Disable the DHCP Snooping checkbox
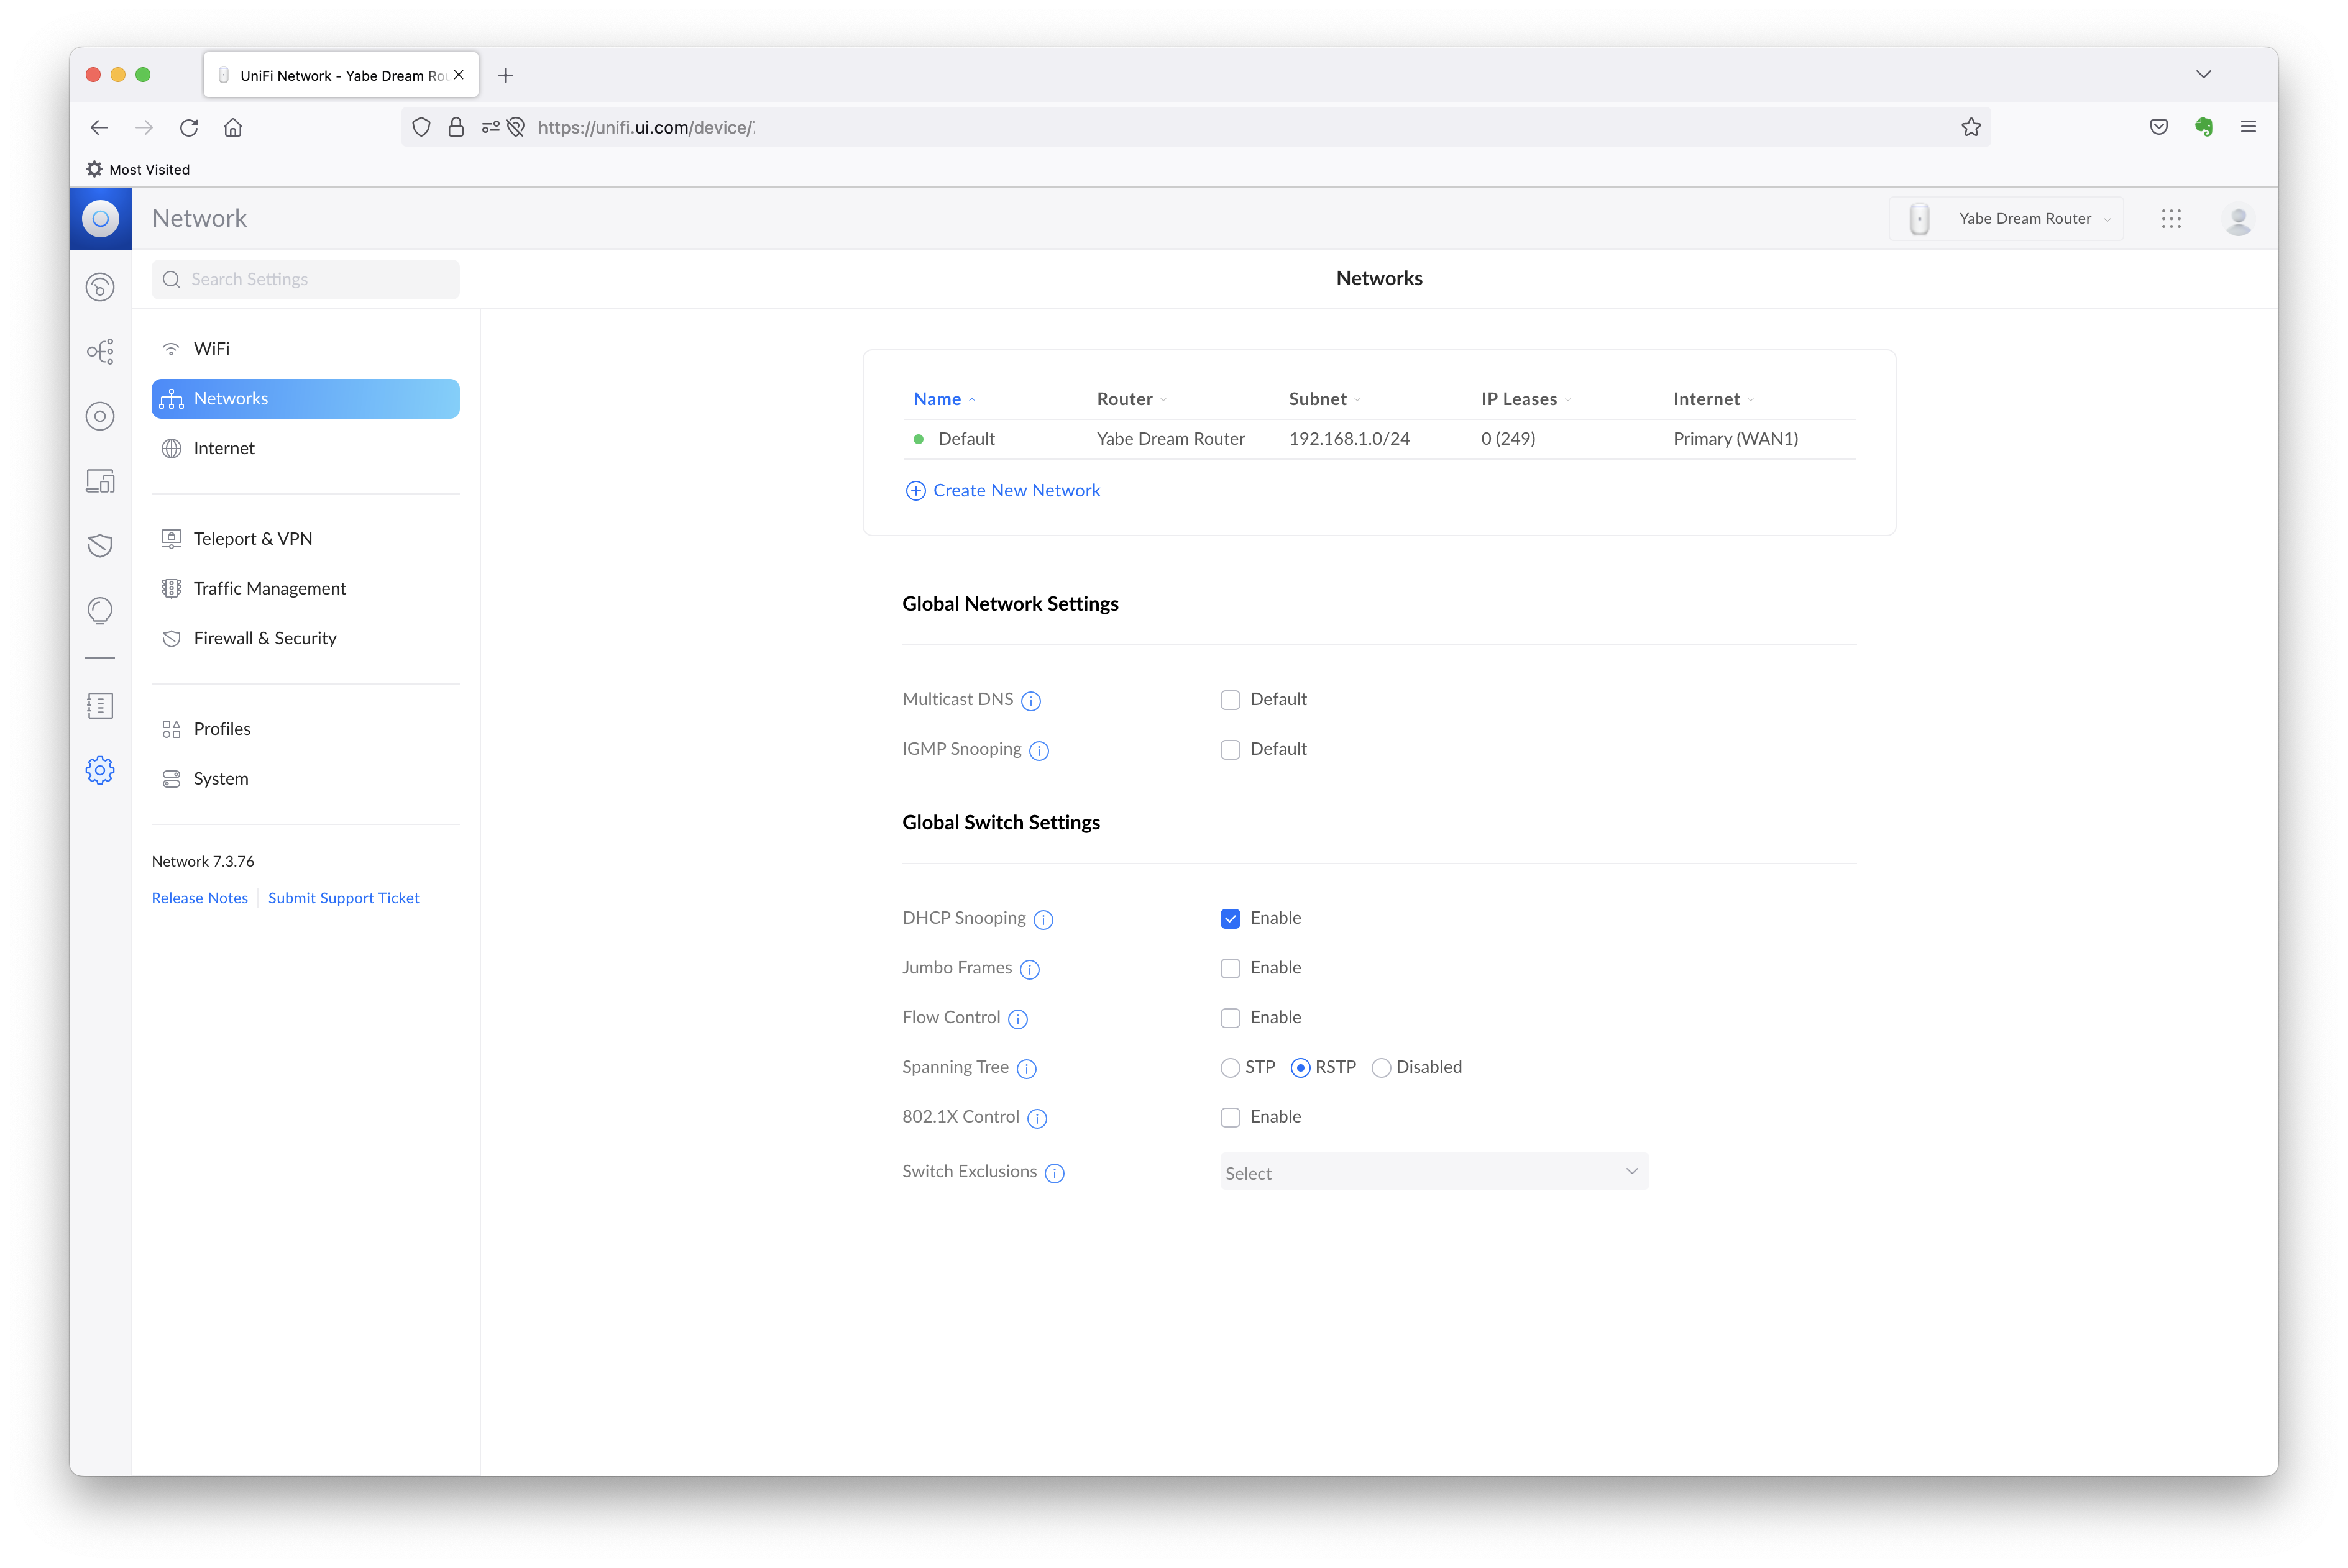 [1231, 919]
